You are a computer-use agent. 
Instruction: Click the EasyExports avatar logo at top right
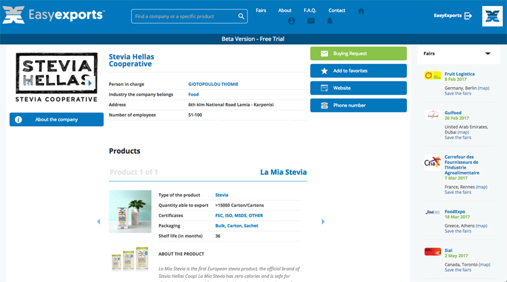point(492,16)
